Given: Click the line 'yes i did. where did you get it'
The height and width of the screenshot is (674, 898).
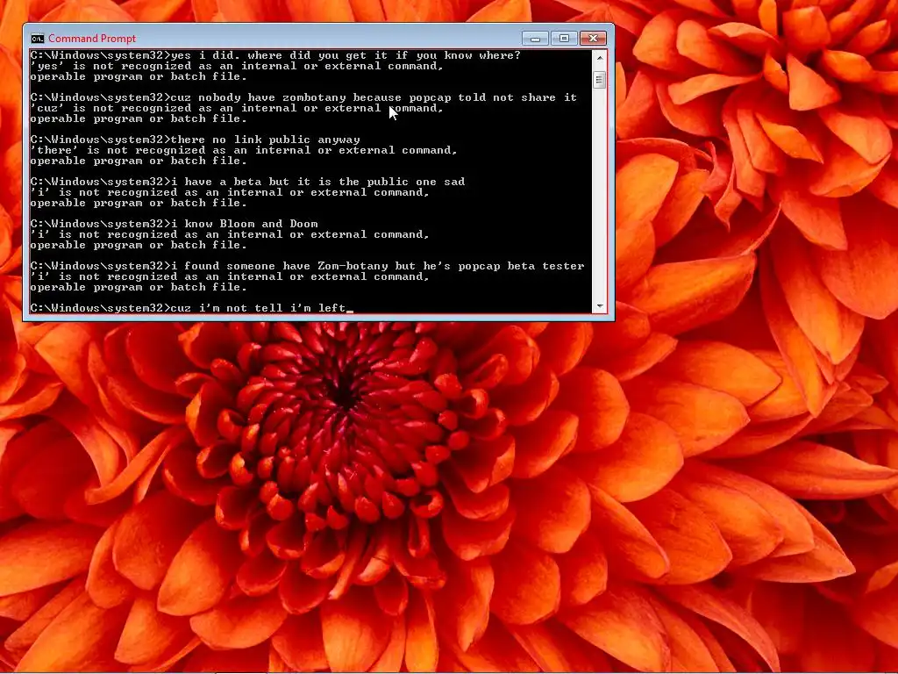Looking at the screenshot, I should [275, 55].
